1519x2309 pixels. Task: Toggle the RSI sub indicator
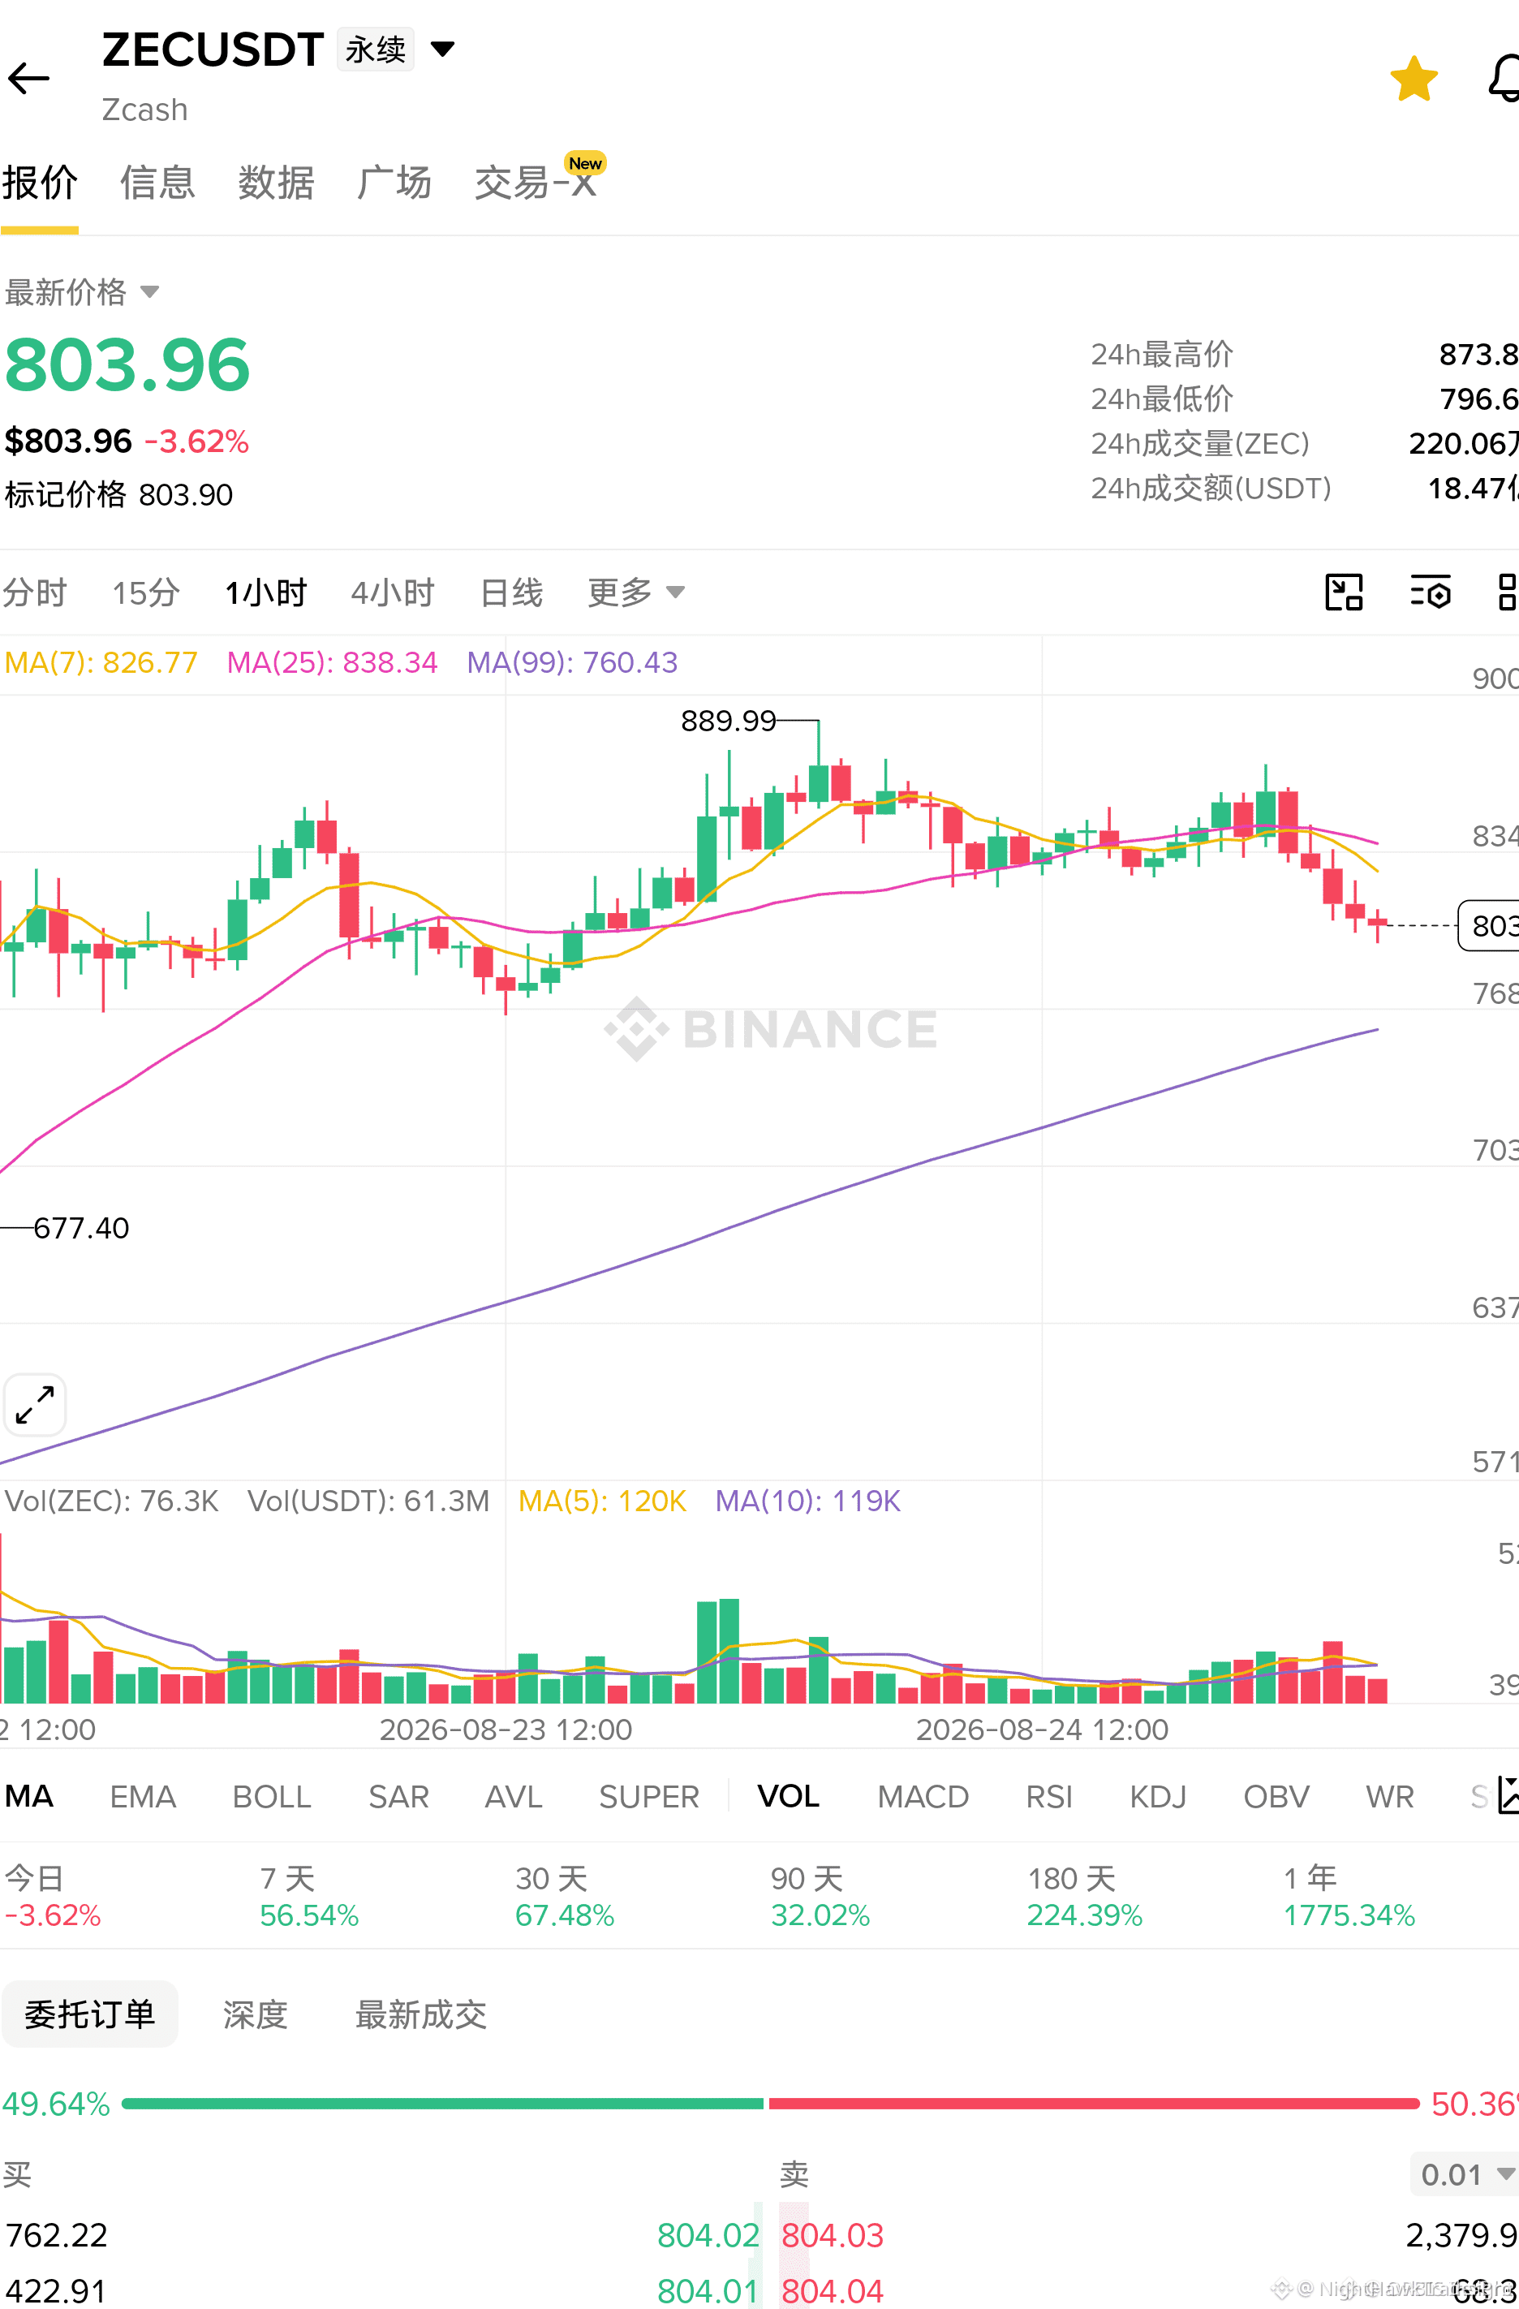pyautogui.click(x=1049, y=1796)
